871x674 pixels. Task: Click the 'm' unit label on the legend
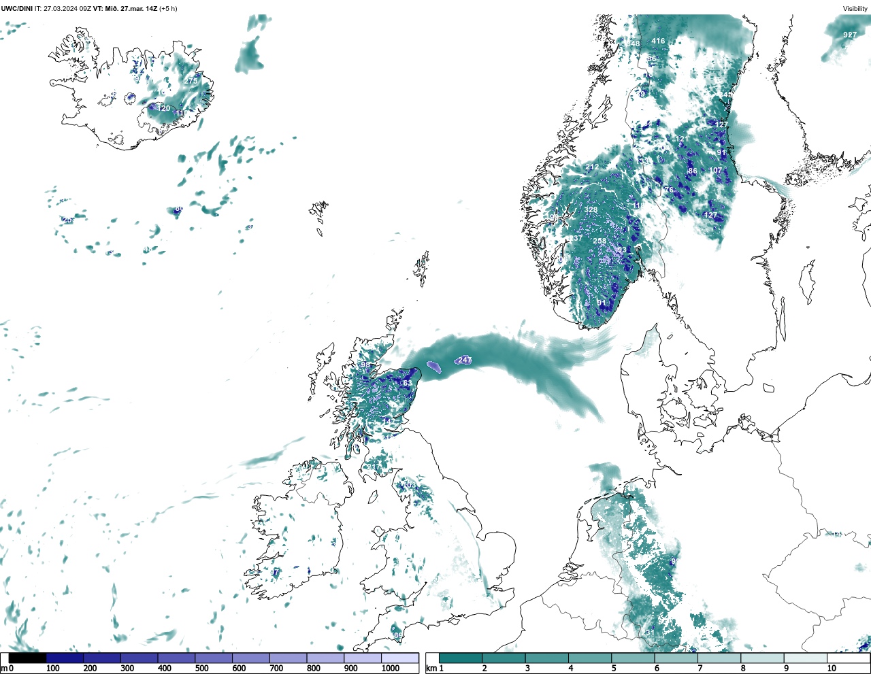[x=4, y=669]
